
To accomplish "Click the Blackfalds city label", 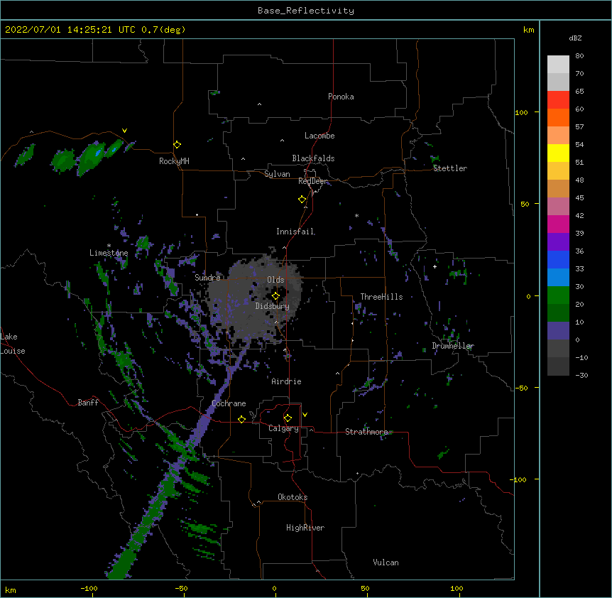I will coord(313,158).
